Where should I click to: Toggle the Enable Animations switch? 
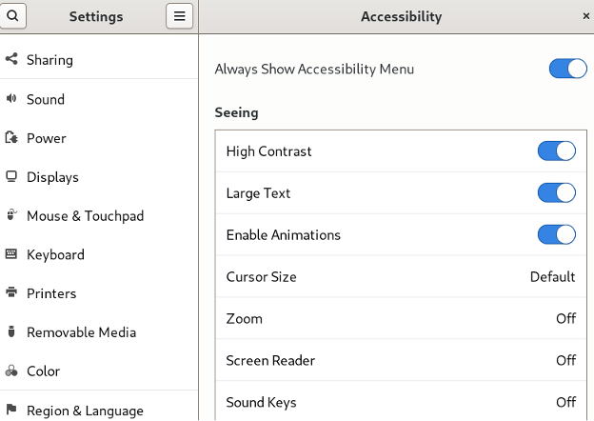click(556, 235)
